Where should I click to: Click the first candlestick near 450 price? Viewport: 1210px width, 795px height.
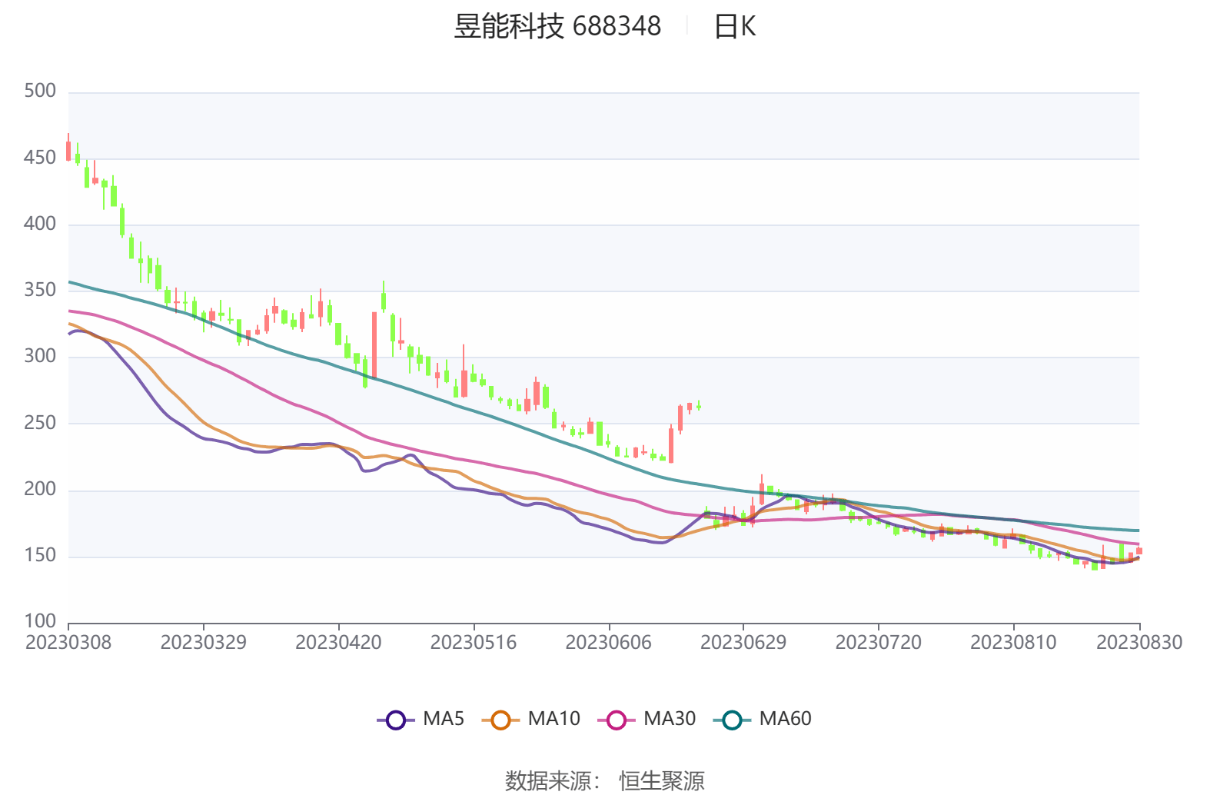pyautogui.click(x=68, y=150)
